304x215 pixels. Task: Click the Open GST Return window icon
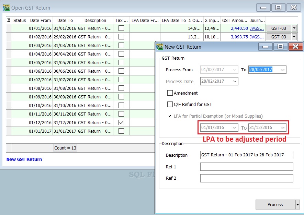6,8
